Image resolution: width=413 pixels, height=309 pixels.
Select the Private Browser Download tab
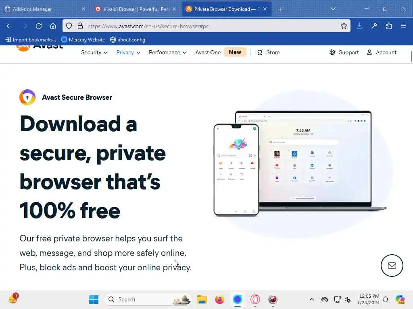[227, 9]
